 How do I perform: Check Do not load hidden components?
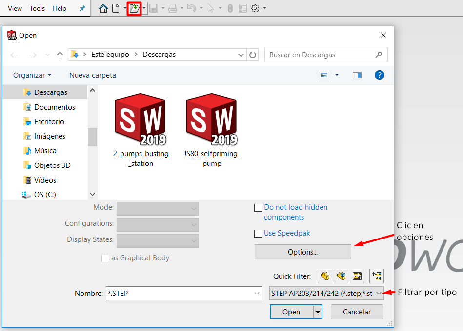click(258, 208)
